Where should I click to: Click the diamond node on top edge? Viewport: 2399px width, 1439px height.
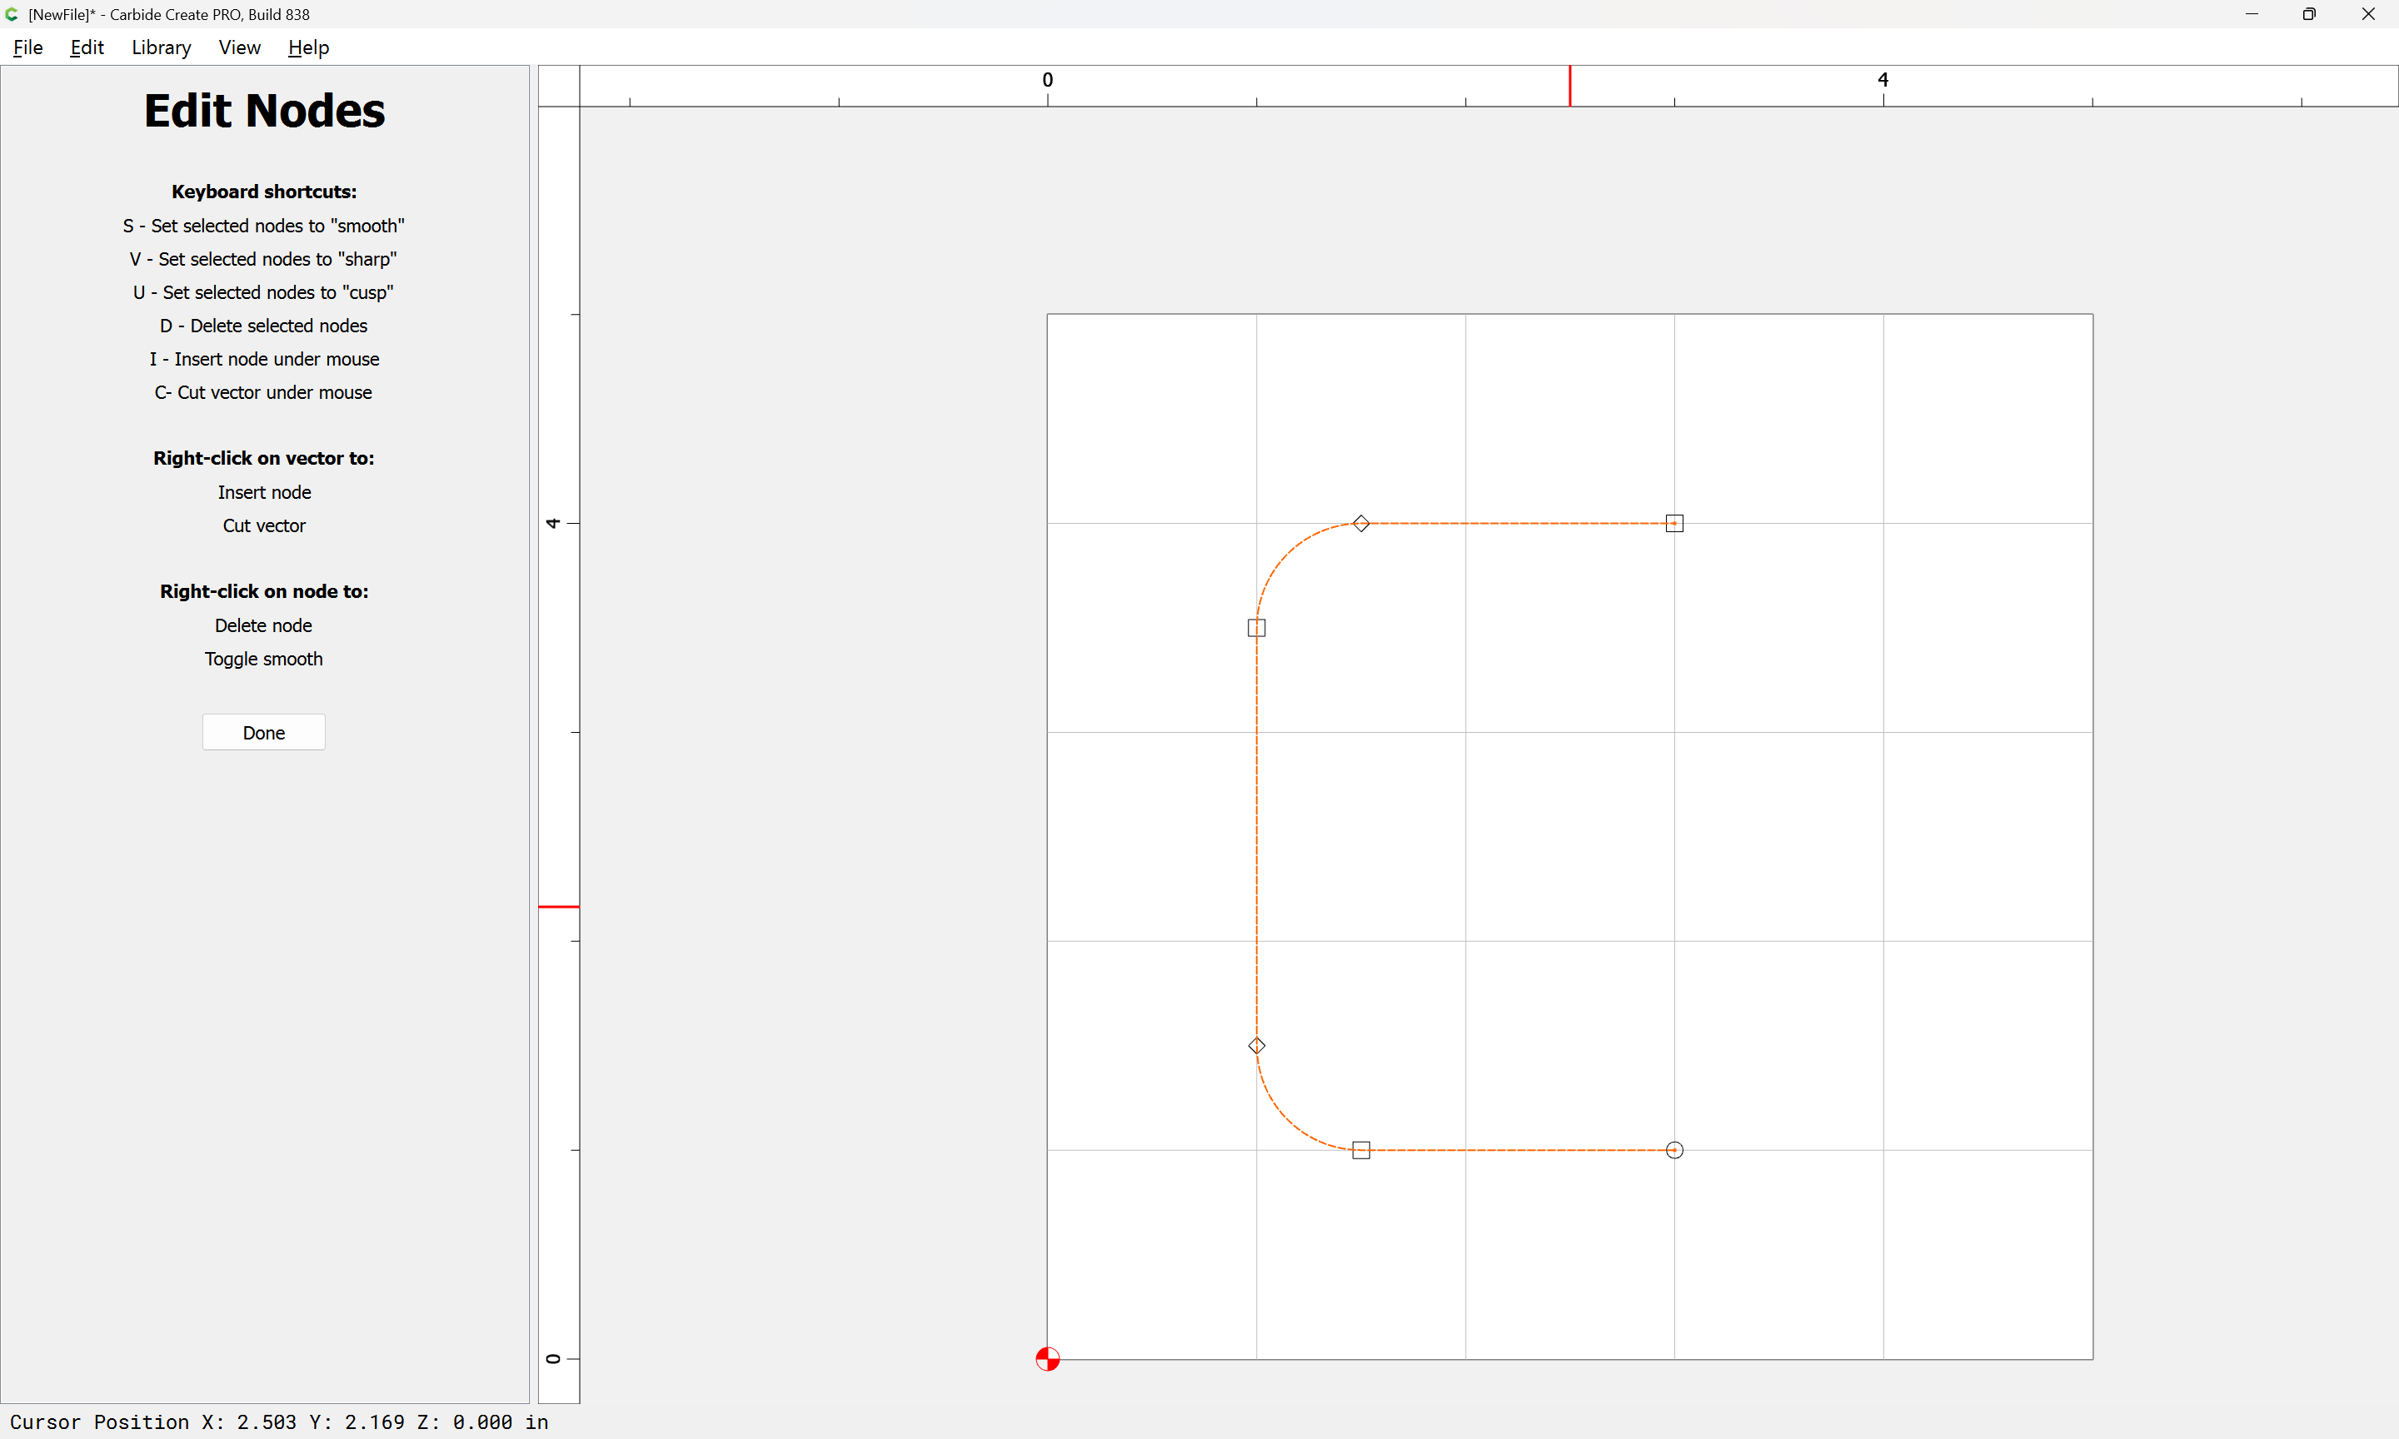(1360, 524)
